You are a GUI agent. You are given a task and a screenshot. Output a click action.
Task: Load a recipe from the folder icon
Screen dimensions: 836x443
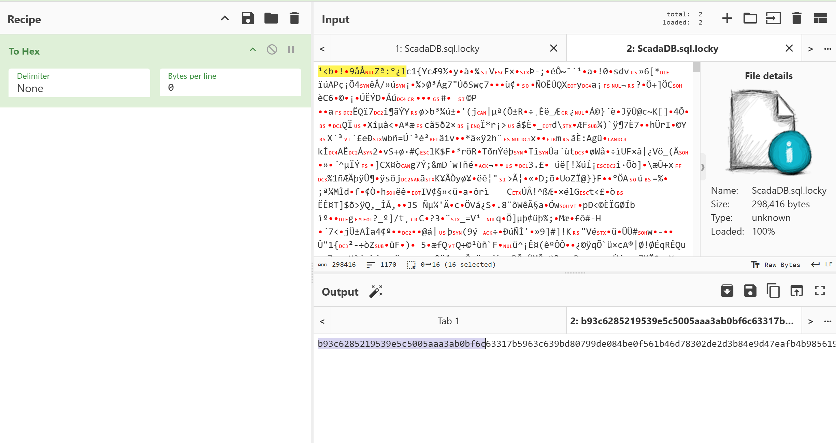tap(271, 18)
